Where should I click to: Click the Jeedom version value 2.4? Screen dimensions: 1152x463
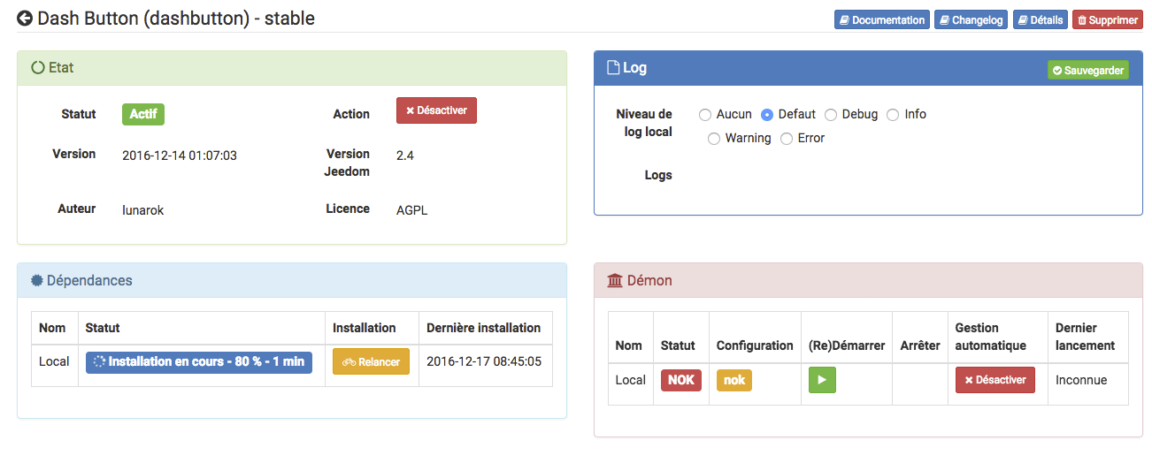pos(405,156)
